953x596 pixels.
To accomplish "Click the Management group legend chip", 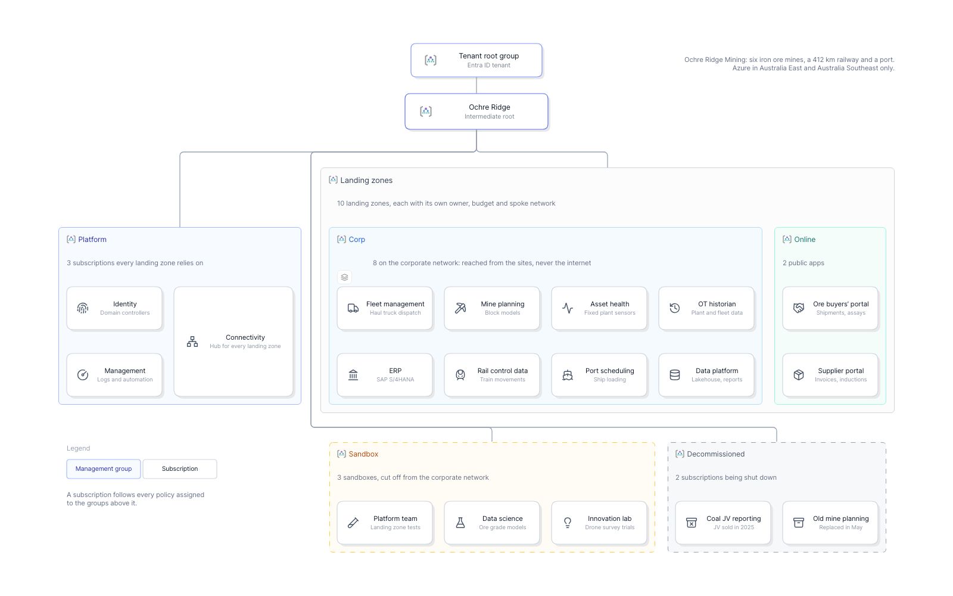I will point(104,469).
